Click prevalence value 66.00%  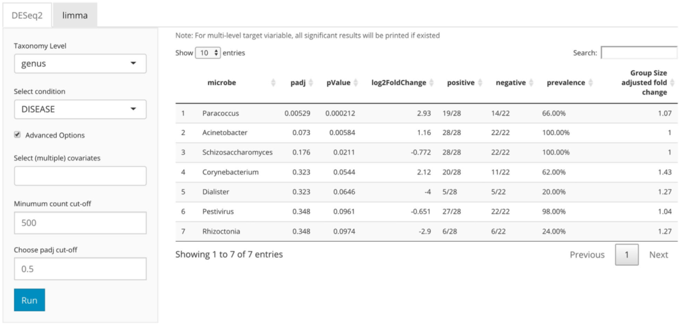[554, 113]
